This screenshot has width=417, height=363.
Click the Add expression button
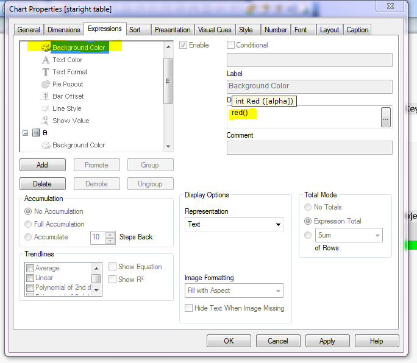43,165
